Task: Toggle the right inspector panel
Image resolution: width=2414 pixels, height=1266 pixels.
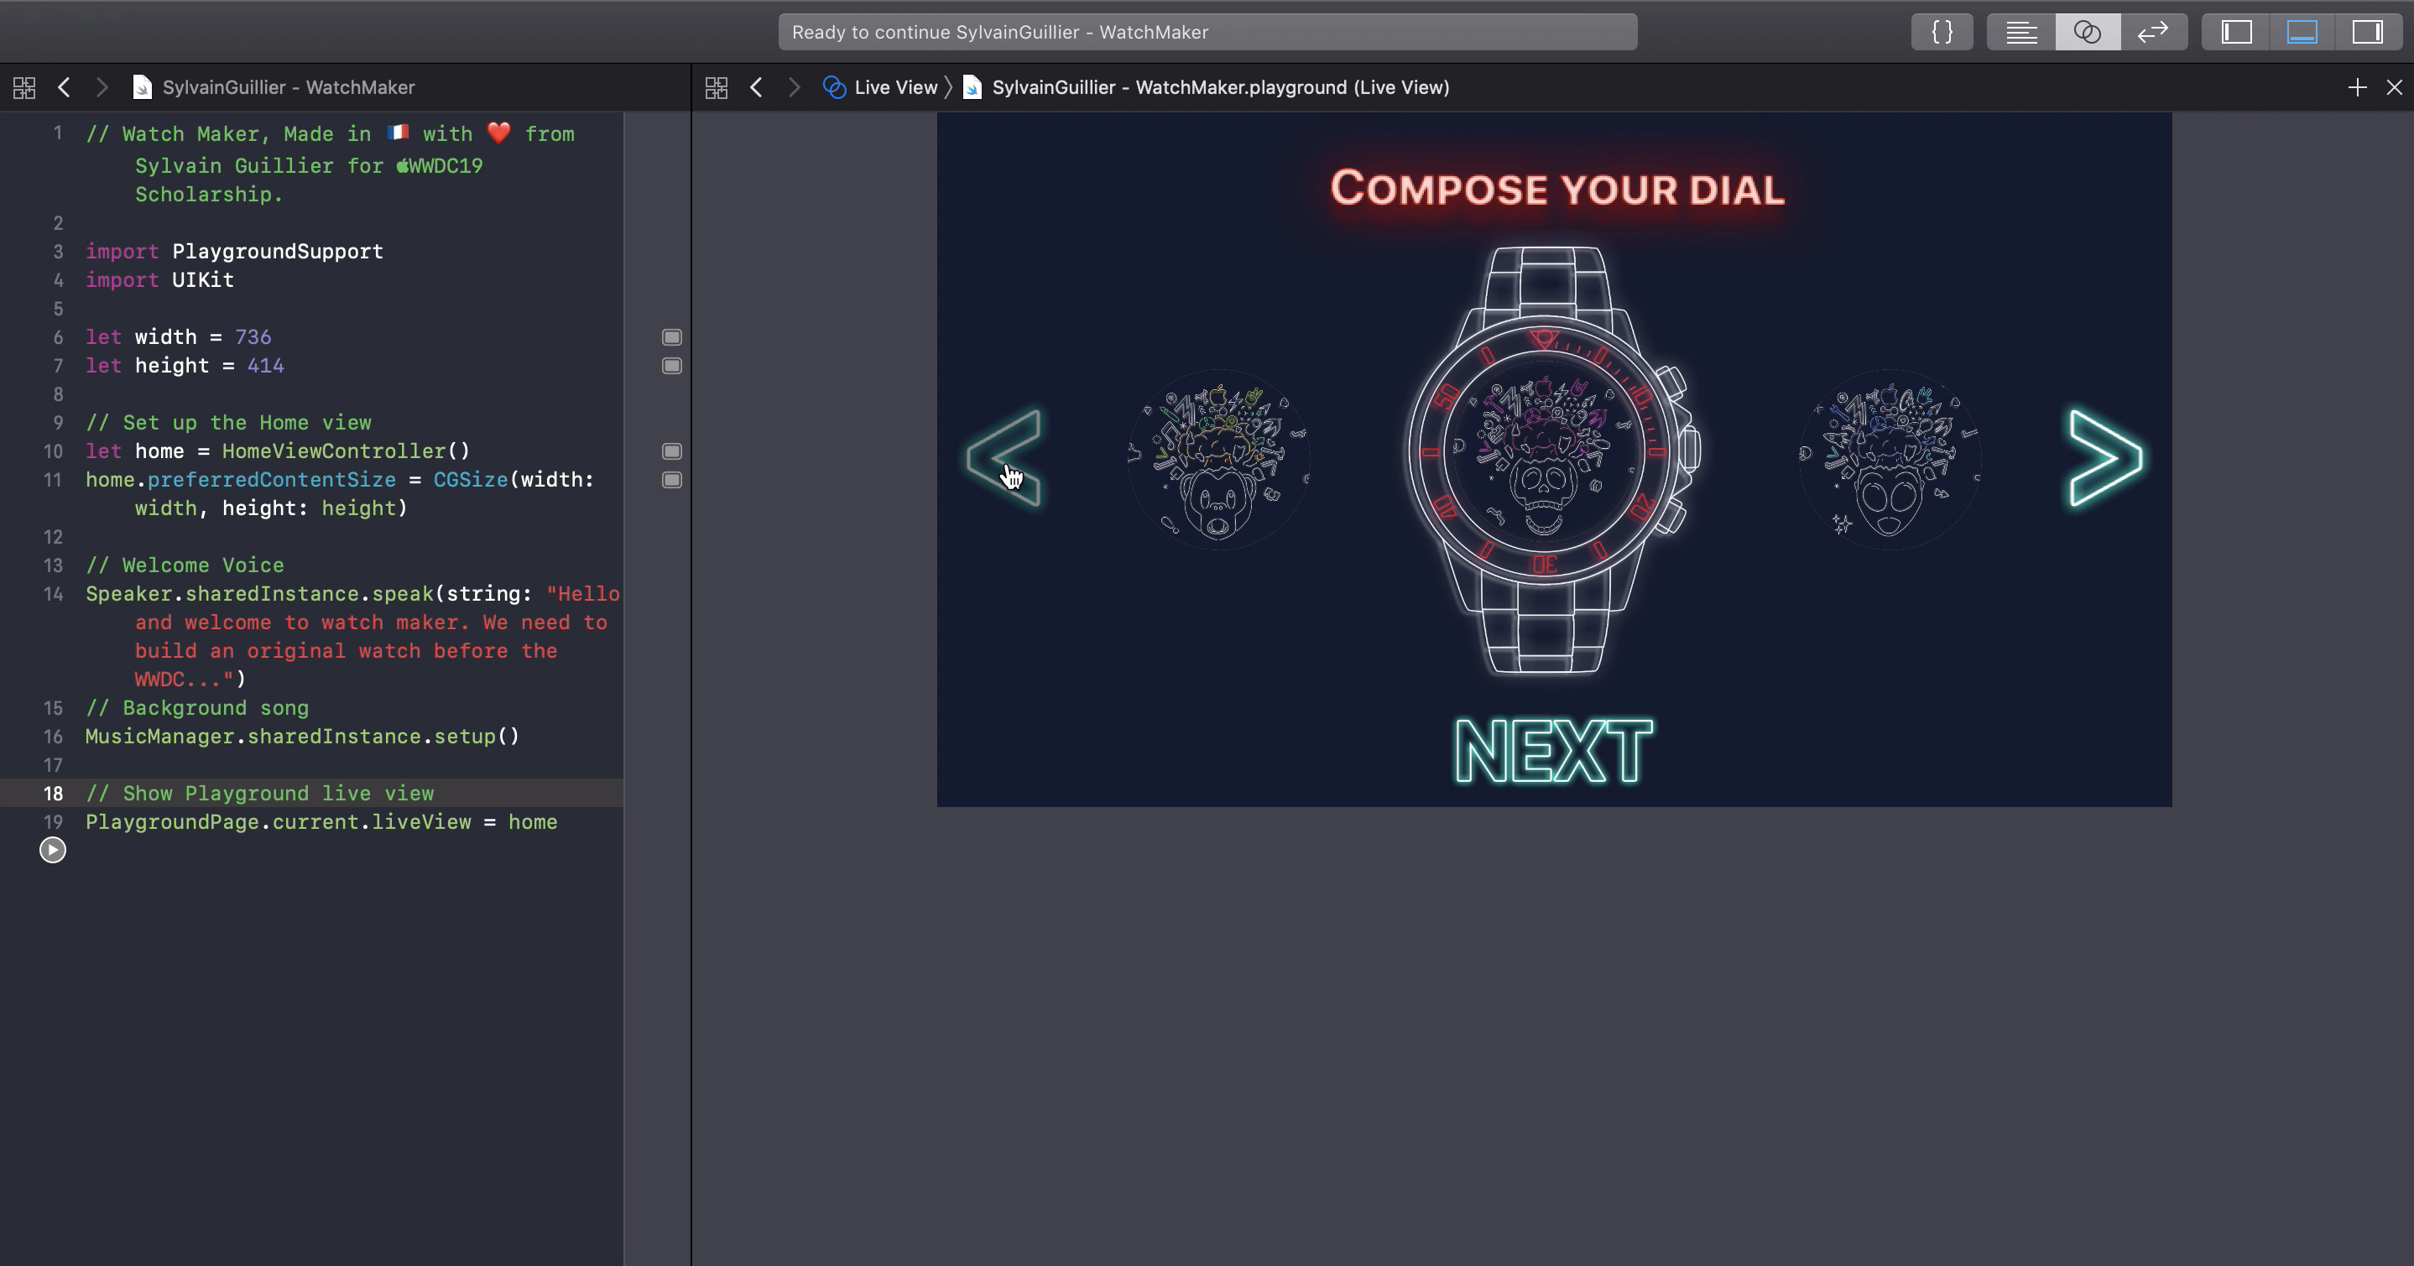Action: point(2367,32)
